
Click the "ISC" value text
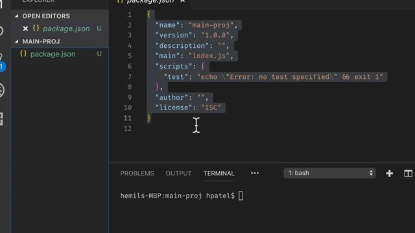211,108
